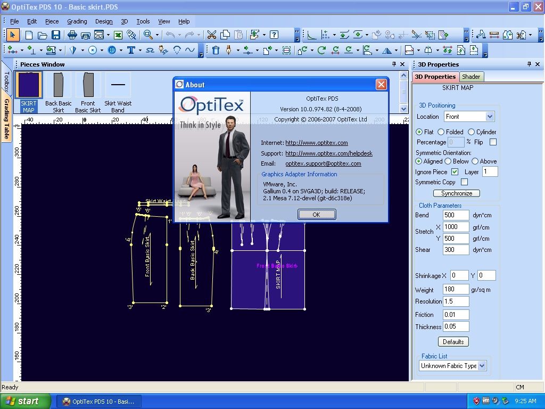The height and width of the screenshot is (409, 545).
Task: Open the Location dropdown
Action: pos(490,117)
